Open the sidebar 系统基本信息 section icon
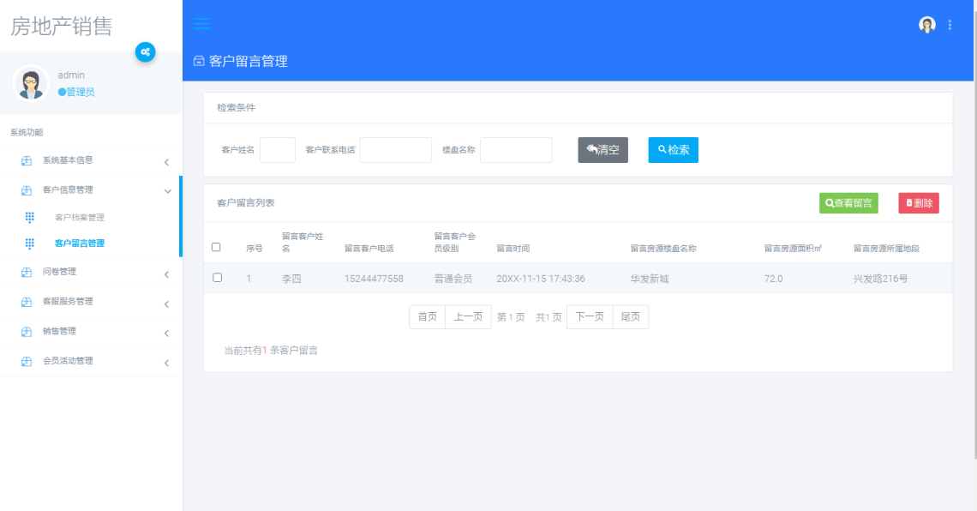This screenshot has width=977, height=511. (x=26, y=160)
